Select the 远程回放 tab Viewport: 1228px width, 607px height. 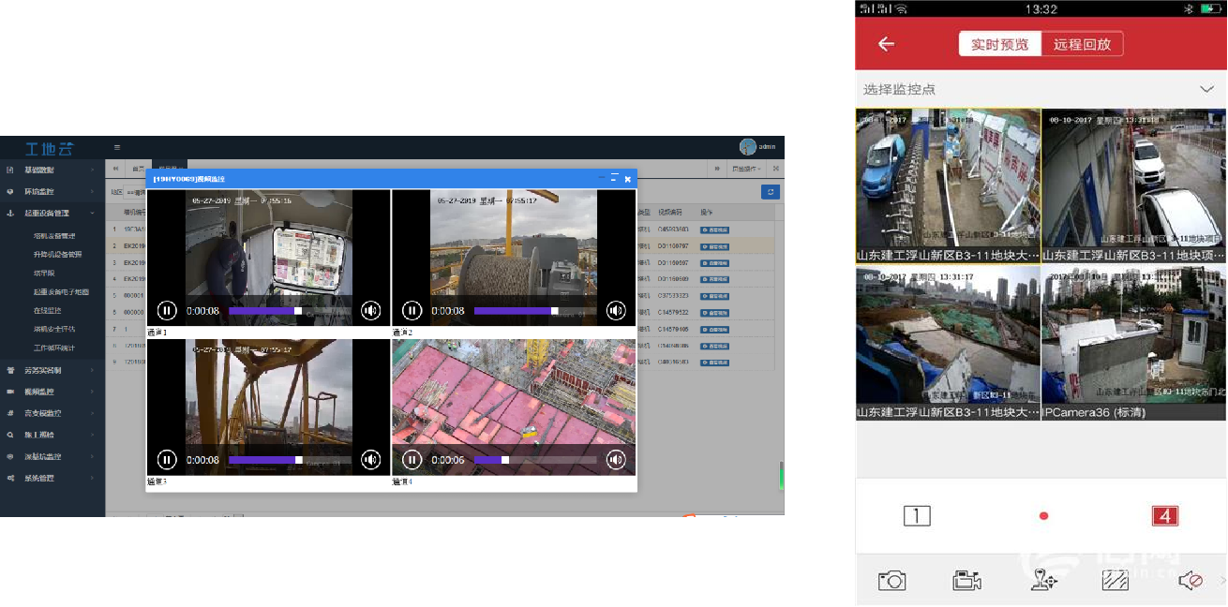click(x=1082, y=44)
